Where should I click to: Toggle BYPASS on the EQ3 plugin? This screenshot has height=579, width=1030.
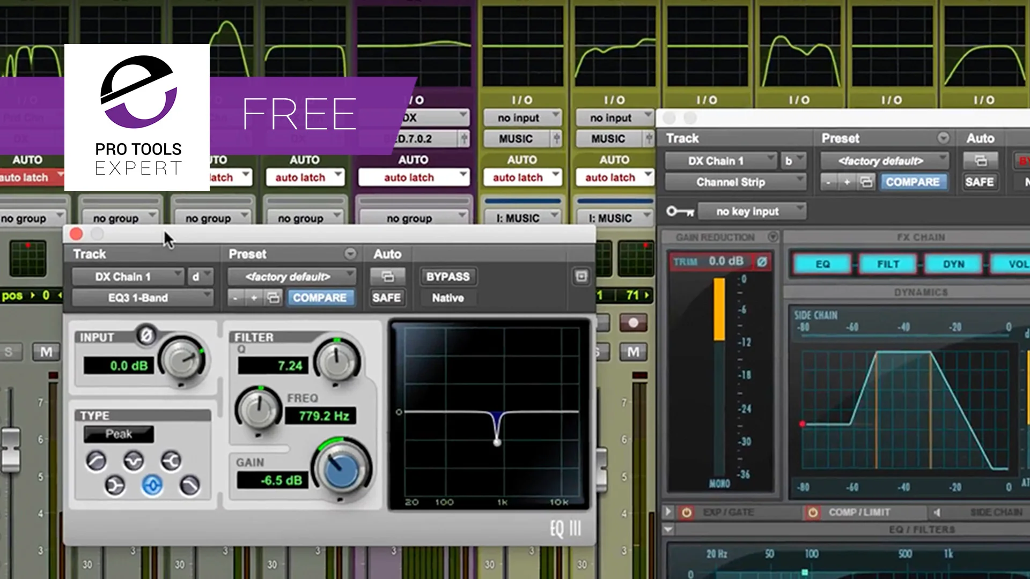coord(448,277)
